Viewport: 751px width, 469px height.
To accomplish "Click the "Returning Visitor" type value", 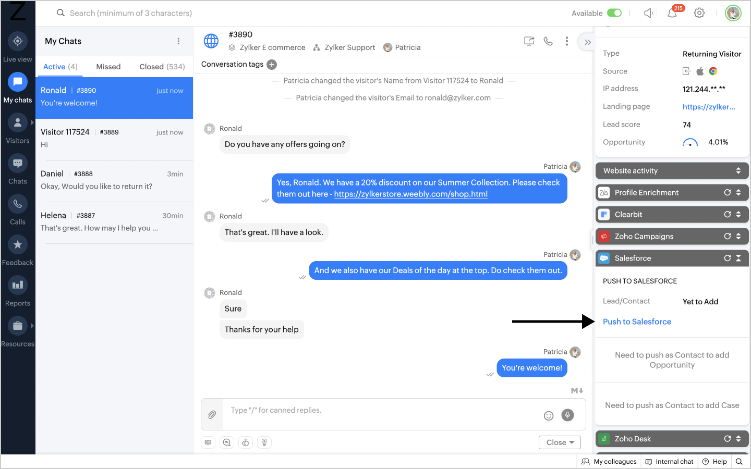I will tap(712, 54).
